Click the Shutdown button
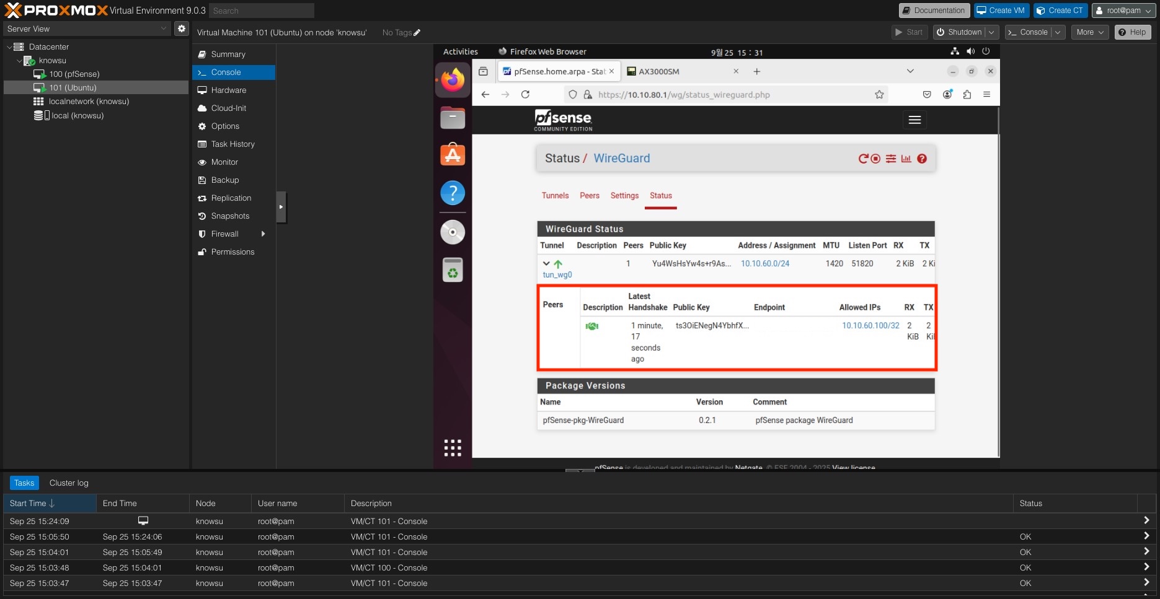 [959, 32]
